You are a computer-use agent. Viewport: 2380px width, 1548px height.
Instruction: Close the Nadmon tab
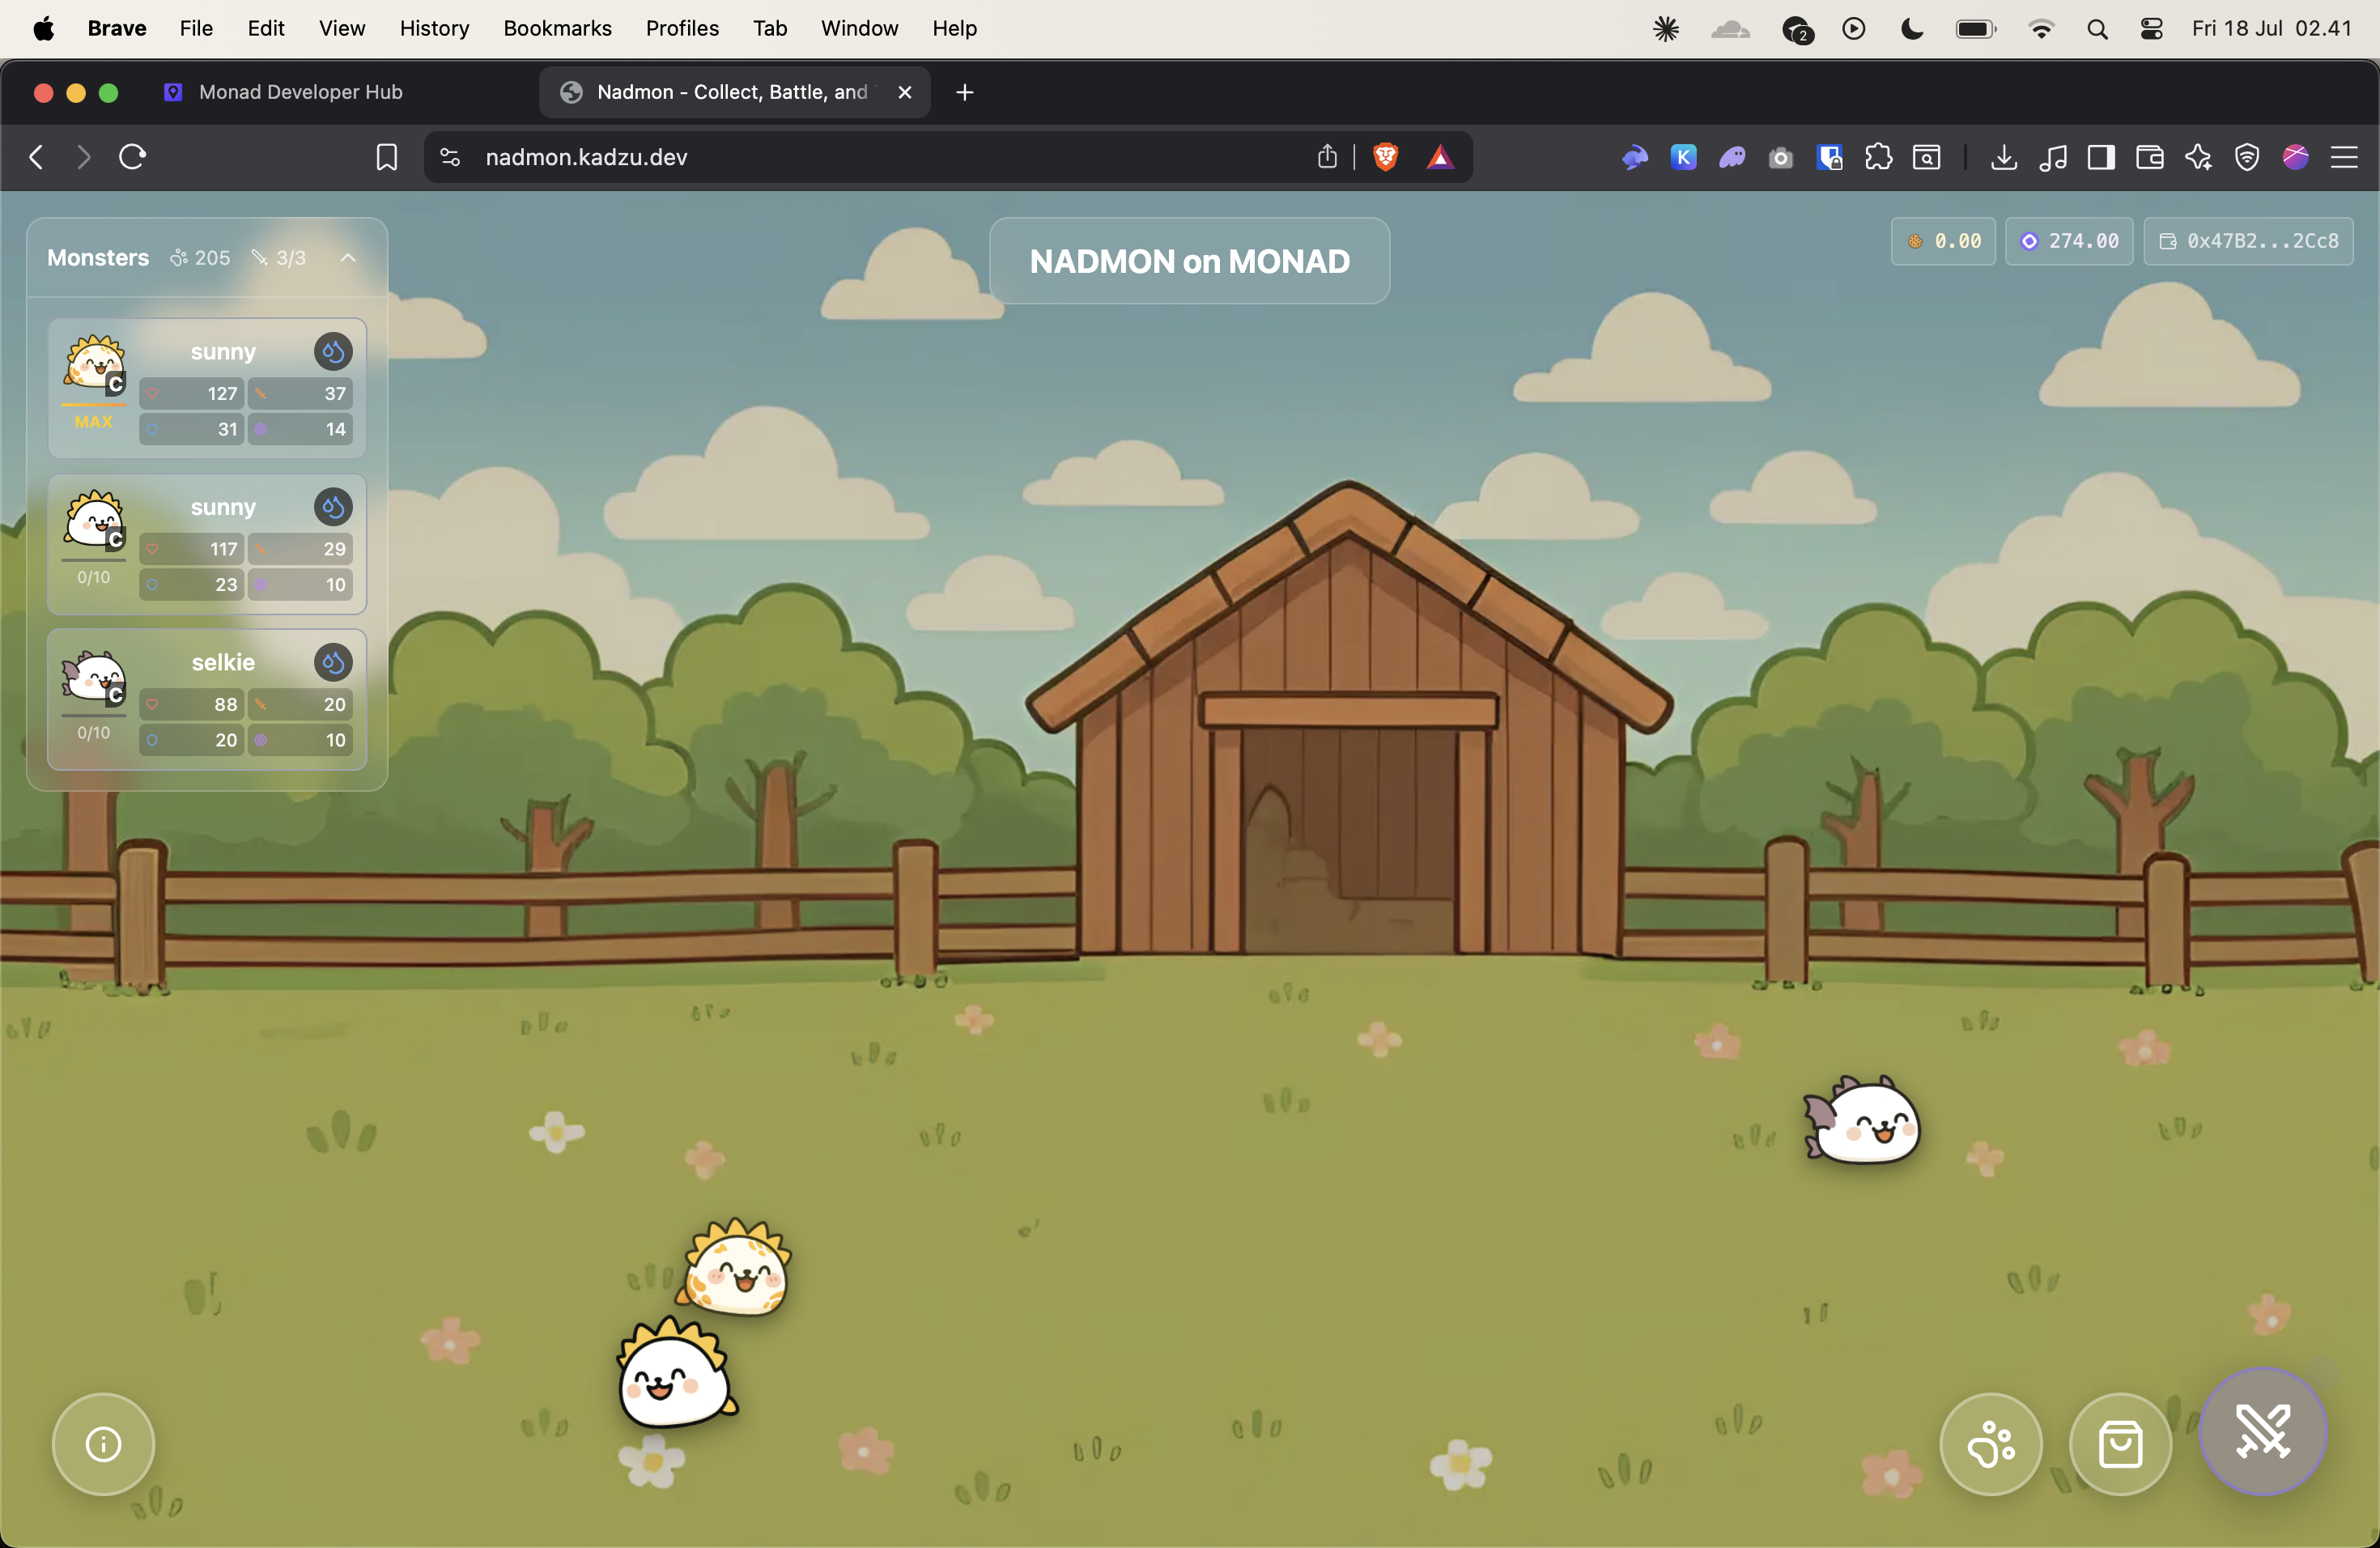click(905, 92)
